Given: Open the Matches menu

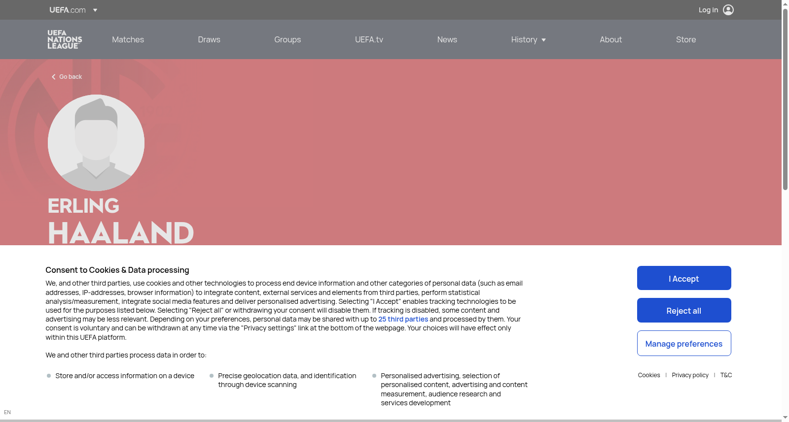Looking at the screenshot, I should coord(128,39).
